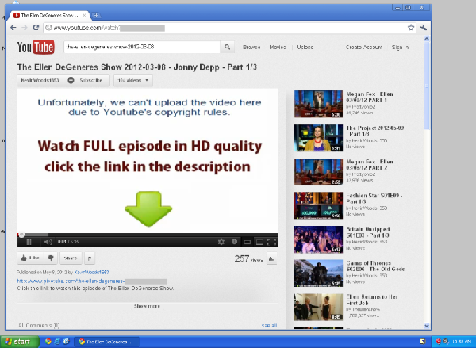Screen dimensions: 476x348
Task: Open the Movies link
Action: pos(278,48)
